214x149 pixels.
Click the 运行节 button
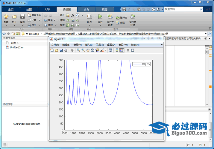click(x=122, y=18)
